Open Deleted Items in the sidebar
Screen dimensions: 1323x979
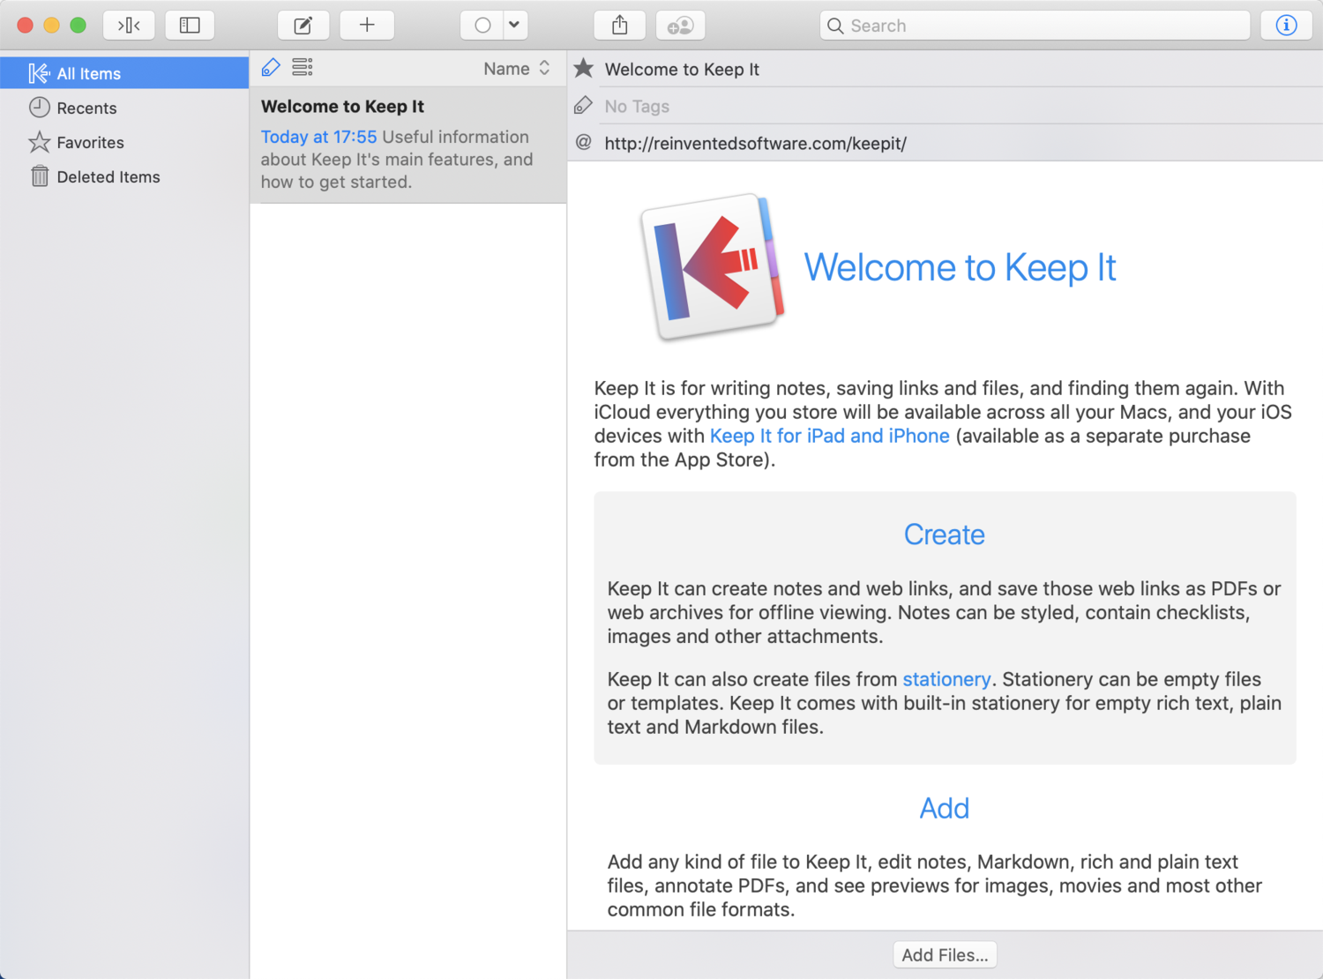click(x=124, y=176)
